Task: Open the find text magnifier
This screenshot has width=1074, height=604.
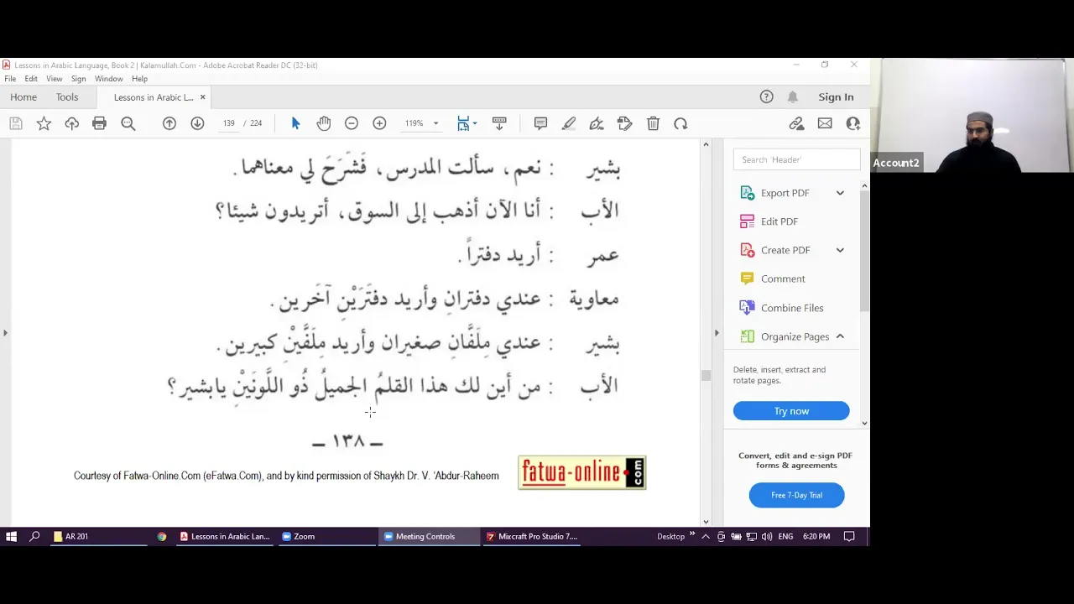Action: [128, 123]
